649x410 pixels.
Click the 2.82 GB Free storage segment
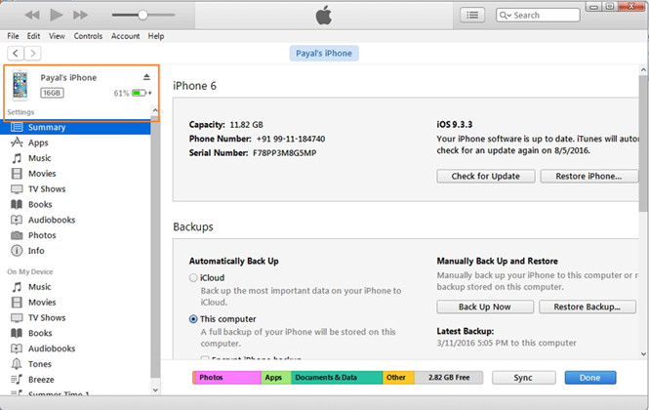point(449,377)
